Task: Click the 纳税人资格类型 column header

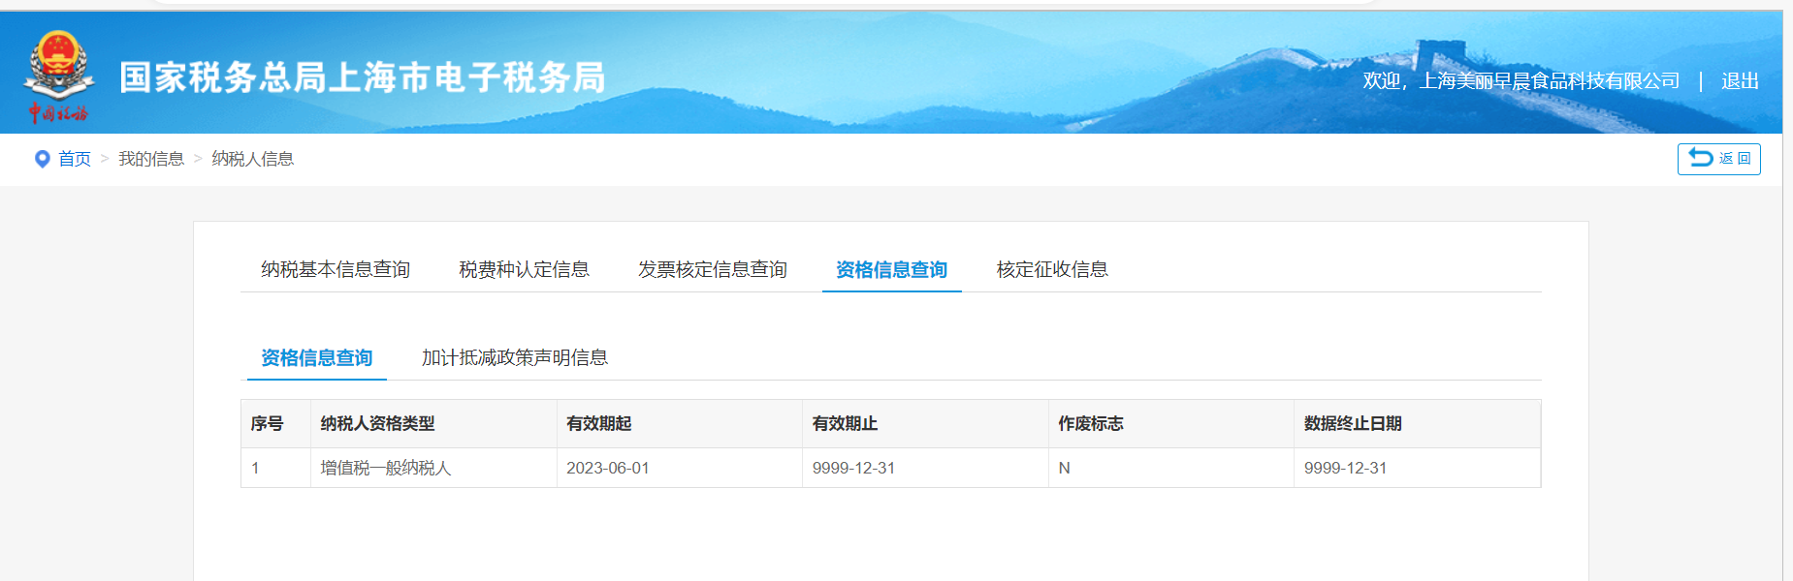Action: pyautogui.click(x=377, y=423)
